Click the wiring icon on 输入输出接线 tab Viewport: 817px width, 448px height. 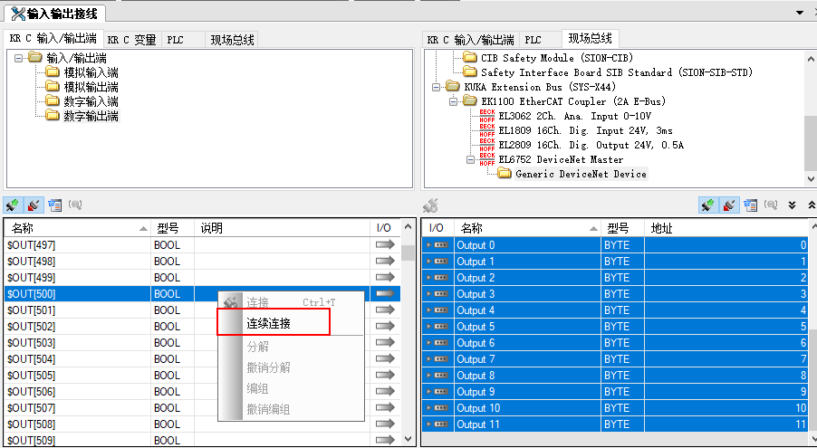coord(18,14)
